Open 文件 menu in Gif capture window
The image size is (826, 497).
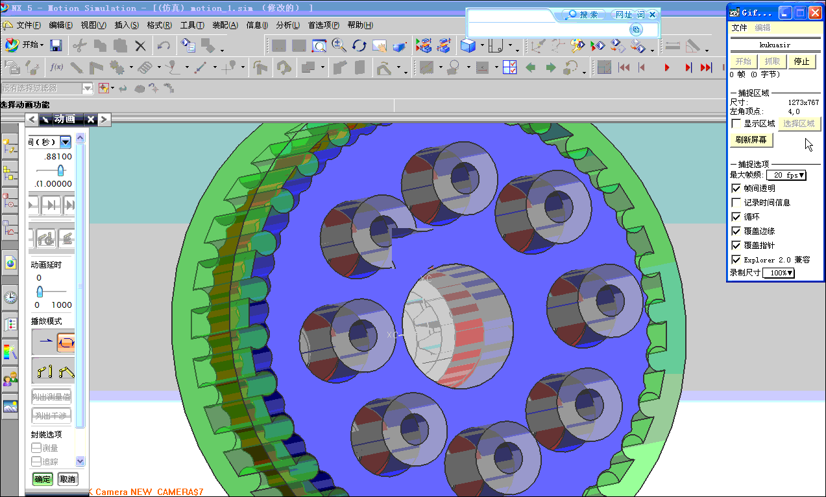[x=739, y=28]
